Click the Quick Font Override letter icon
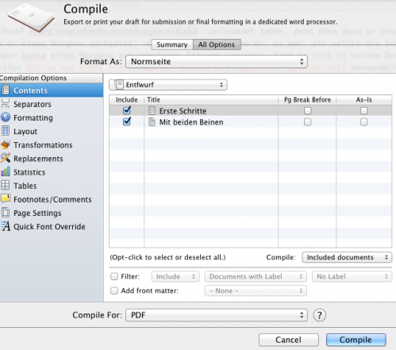The image size is (396, 350). click(6, 226)
